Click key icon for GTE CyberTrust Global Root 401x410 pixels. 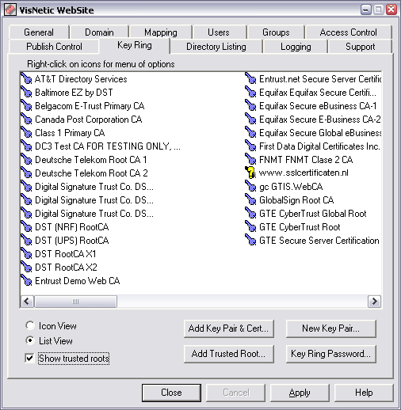(x=250, y=213)
